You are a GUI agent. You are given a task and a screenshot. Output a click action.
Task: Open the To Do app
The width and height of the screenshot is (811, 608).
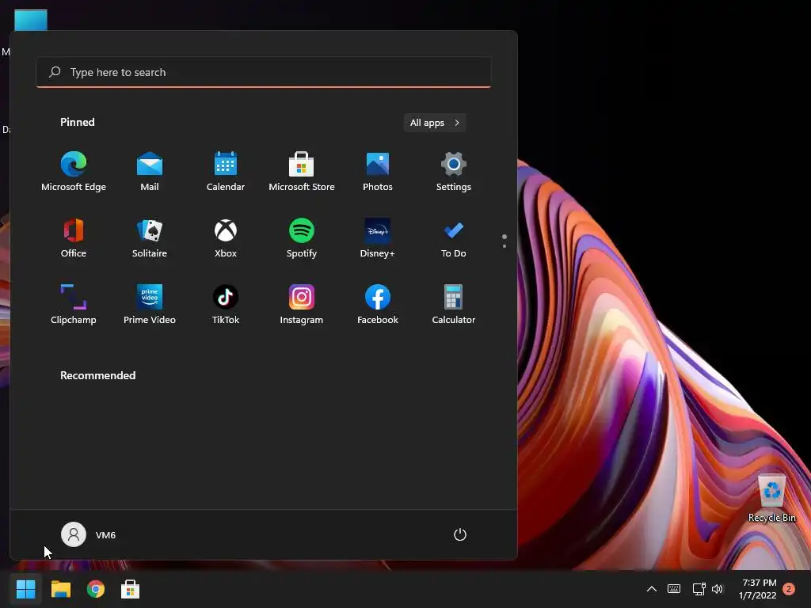(x=454, y=237)
